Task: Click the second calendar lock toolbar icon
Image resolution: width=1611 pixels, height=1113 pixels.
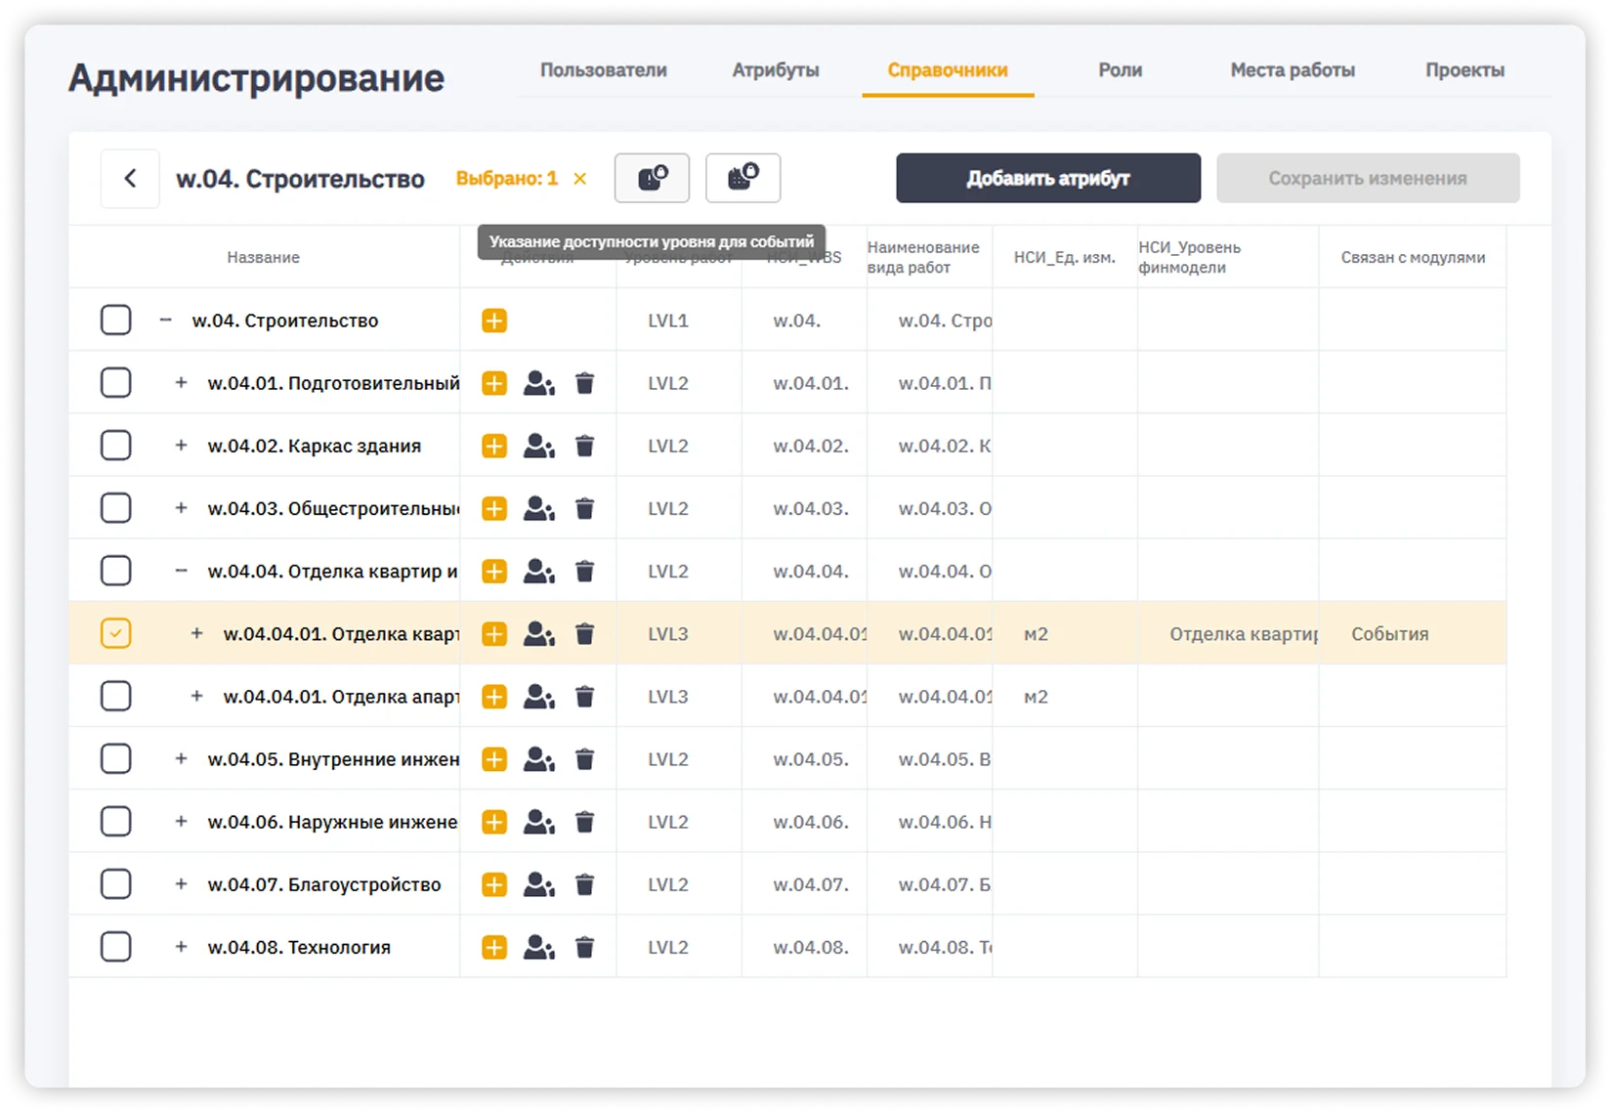Action: (x=742, y=179)
